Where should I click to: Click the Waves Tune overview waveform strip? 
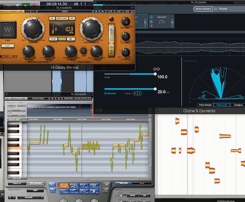click(60, 110)
